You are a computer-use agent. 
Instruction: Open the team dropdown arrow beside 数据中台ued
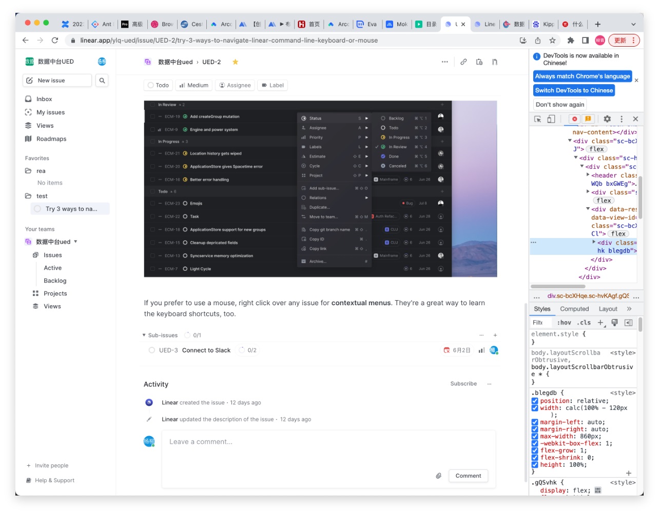coord(75,242)
